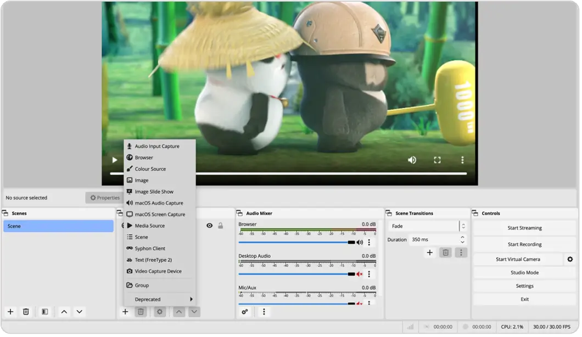Open the source Properties button
This screenshot has width=582, height=337.
coord(105,198)
